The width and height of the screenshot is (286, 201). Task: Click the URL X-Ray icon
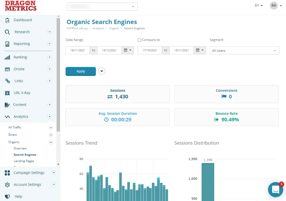pos(7,93)
